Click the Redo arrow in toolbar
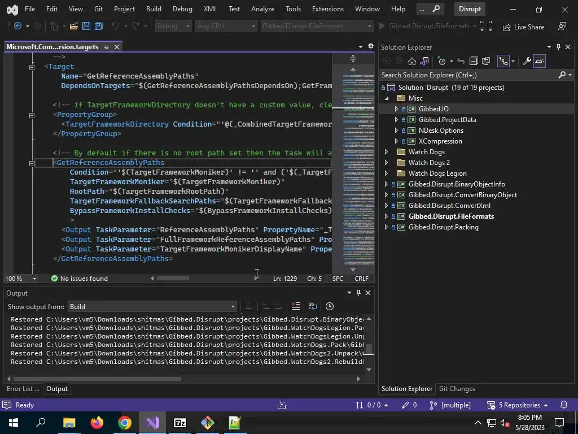This screenshot has width=578, height=434. tap(135, 26)
